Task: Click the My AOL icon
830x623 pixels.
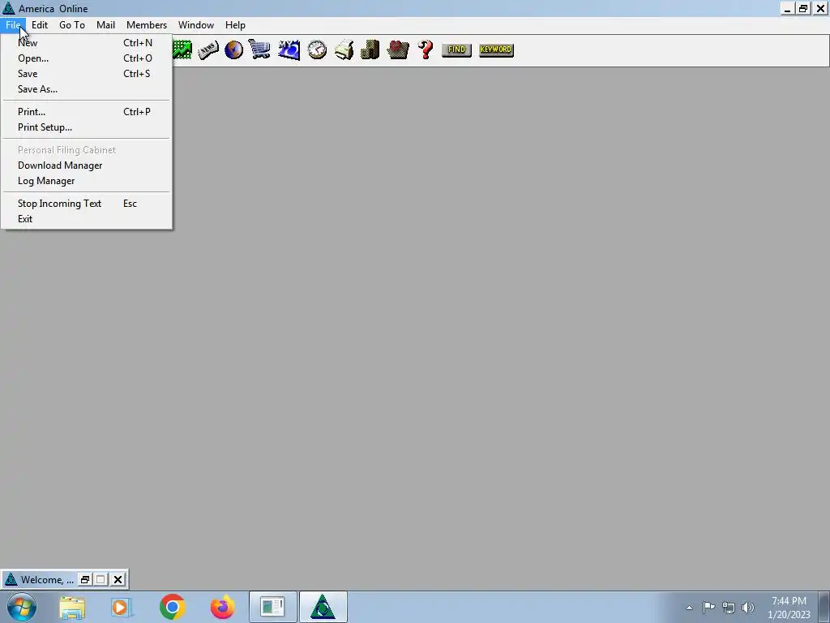Action: [289, 49]
